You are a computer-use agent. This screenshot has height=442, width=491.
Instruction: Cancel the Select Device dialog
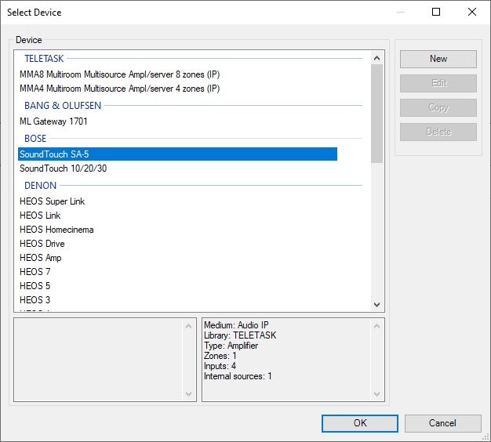[442, 423]
